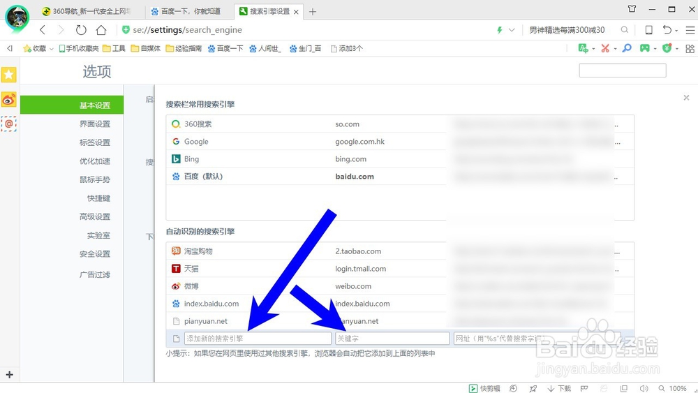Click the 下载 download button in status bar
The width and height of the screenshot is (698, 393).
pos(559,388)
